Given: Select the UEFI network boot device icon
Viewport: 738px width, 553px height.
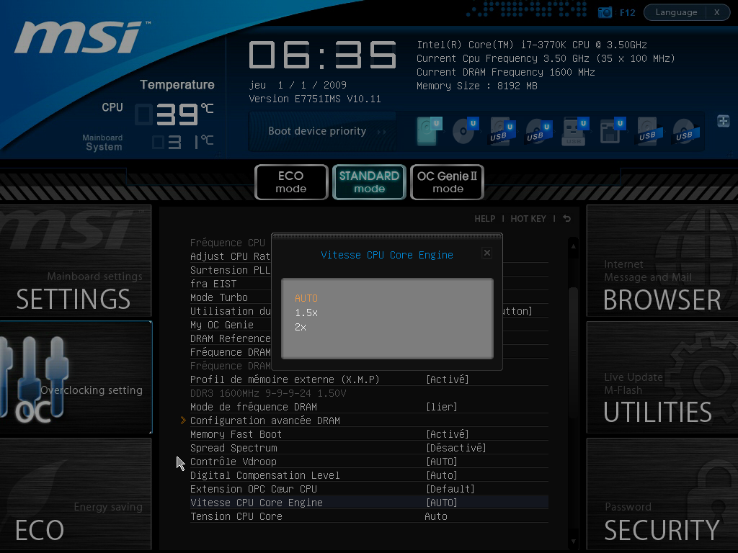Looking at the screenshot, I should (613, 131).
